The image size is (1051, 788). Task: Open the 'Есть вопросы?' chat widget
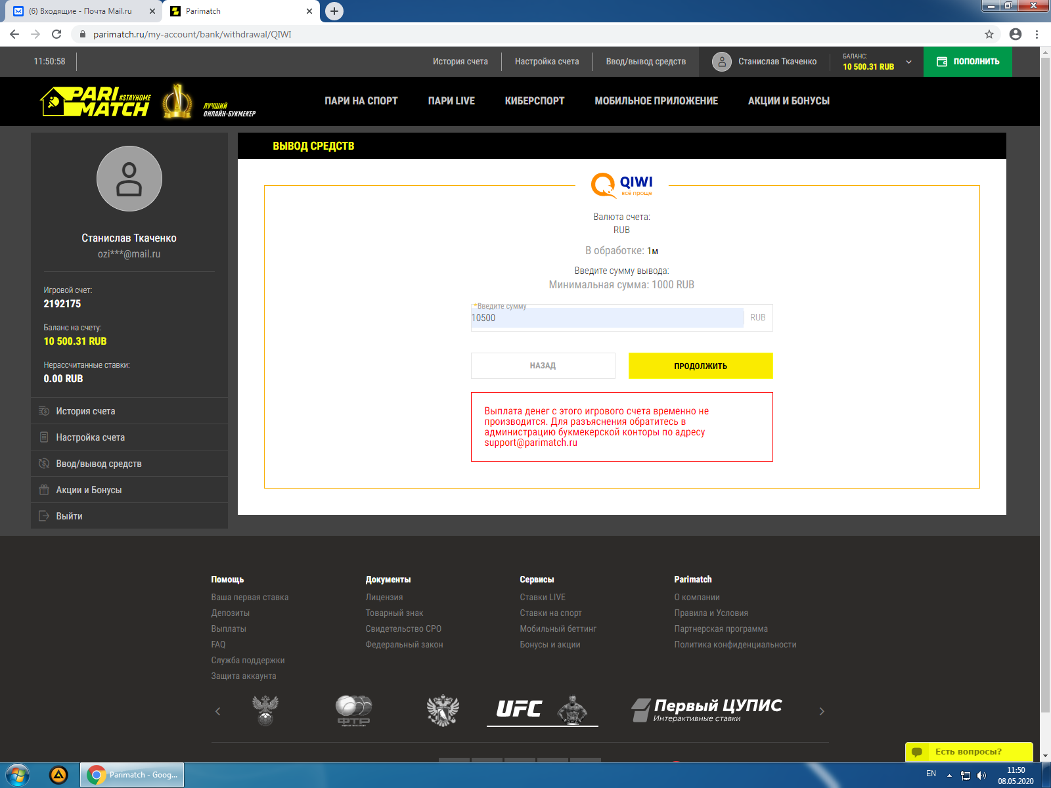pyautogui.click(x=968, y=752)
